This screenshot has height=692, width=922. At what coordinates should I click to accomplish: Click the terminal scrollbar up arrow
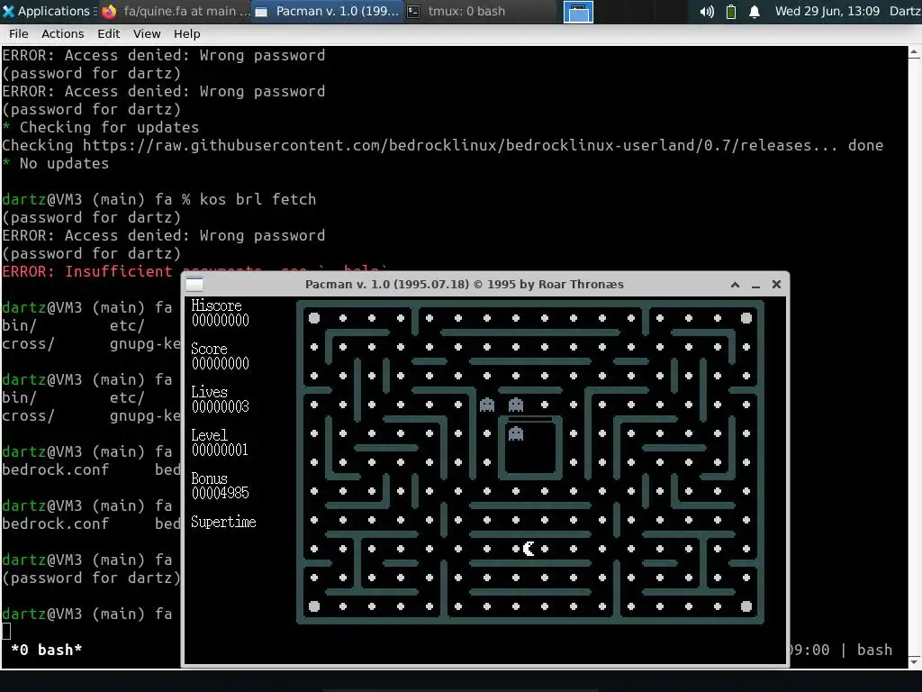[x=915, y=52]
